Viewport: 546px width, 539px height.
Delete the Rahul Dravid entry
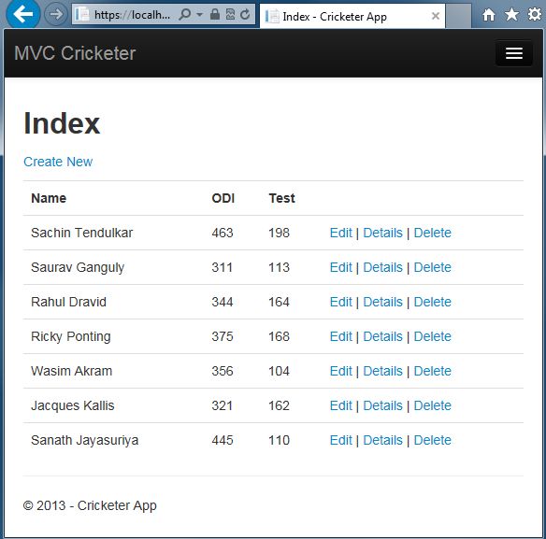pos(433,302)
